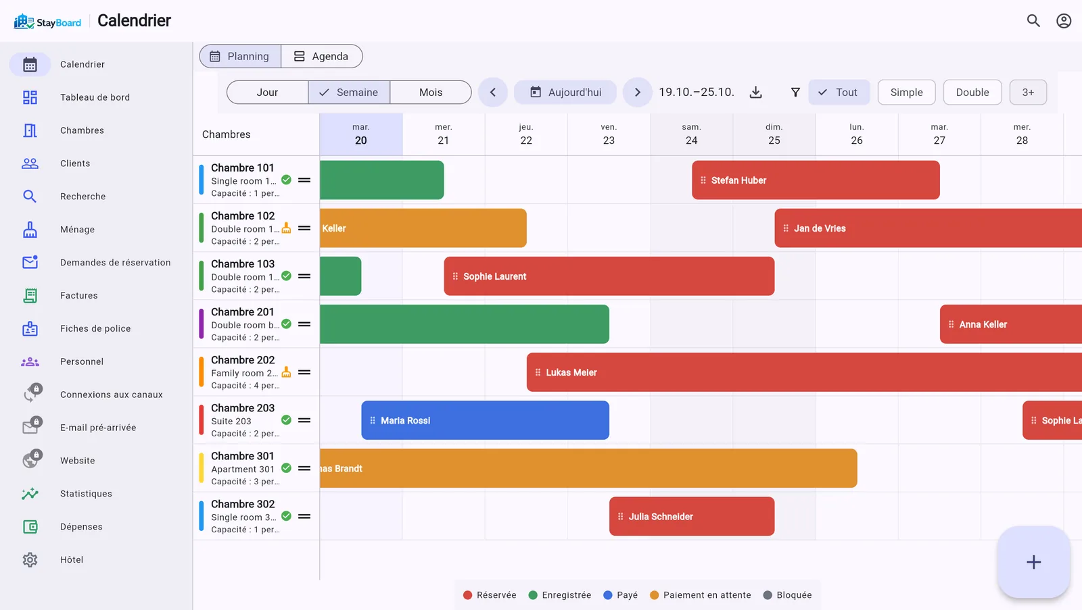Jump to Aujourd'hui
This screenshot has height=610, width=1082.
(565, 93)
